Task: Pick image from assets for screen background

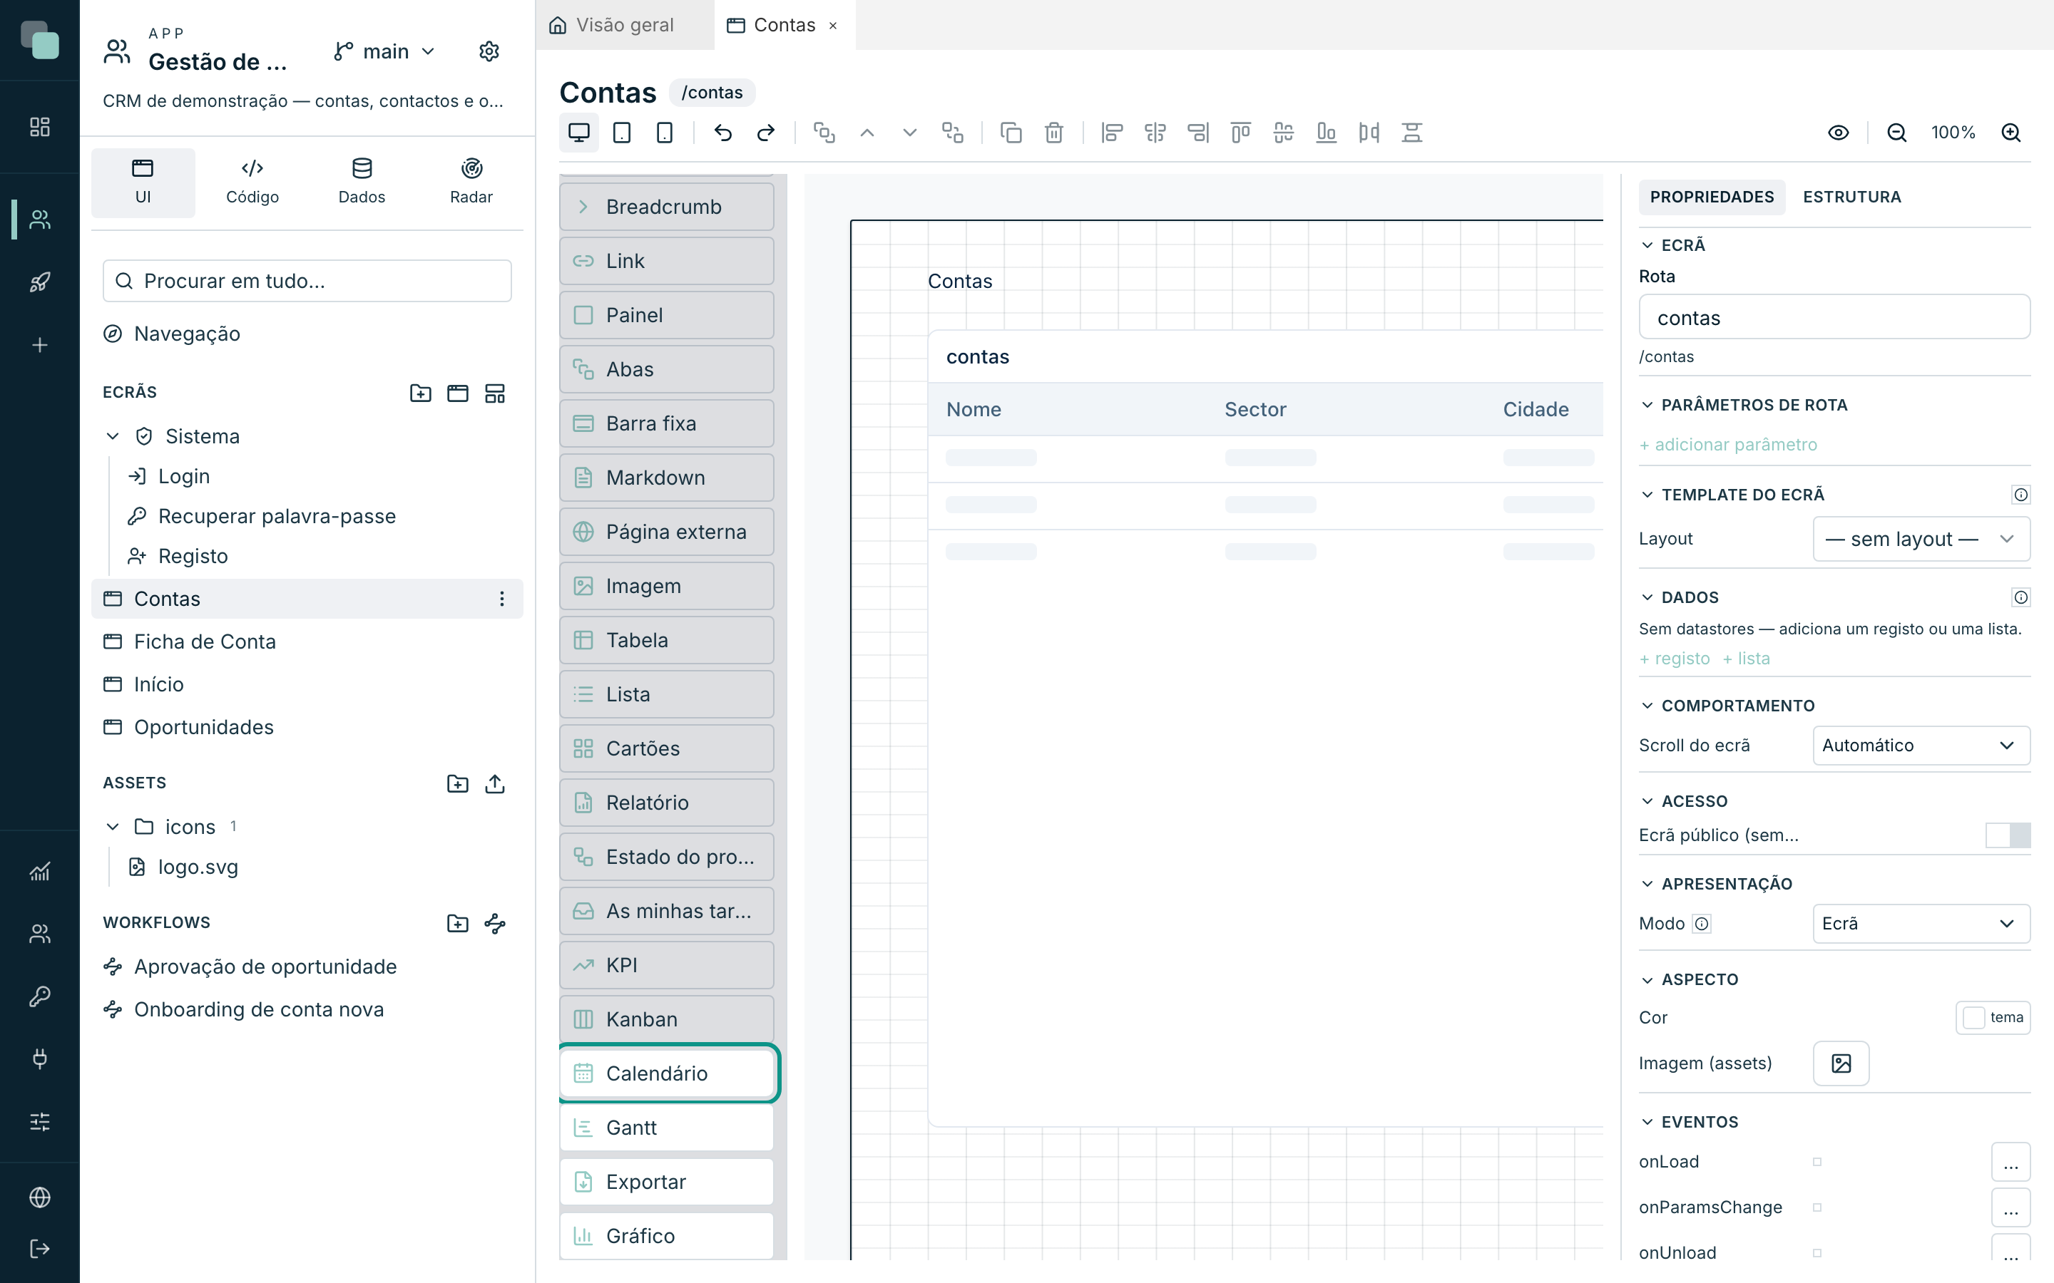Action: pos(1841,1063)
